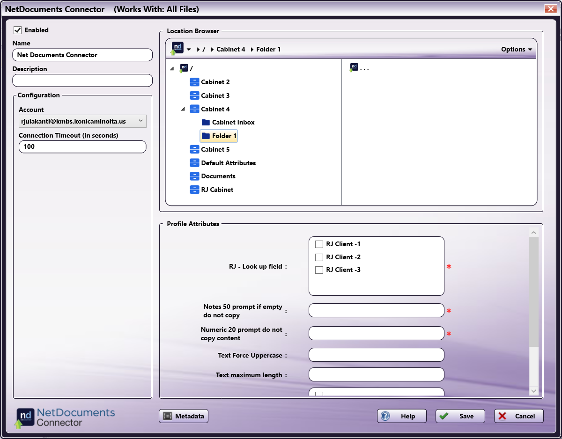Focus the Name input field
Viewport: 562px width, 439px height.
coord(82,55)
